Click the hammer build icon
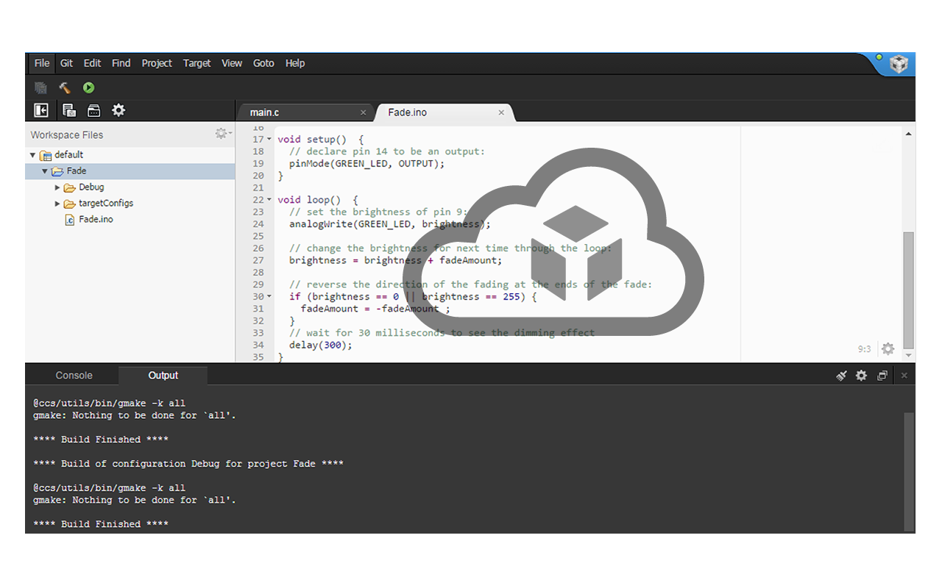942x588 pixels. (65, 88)
